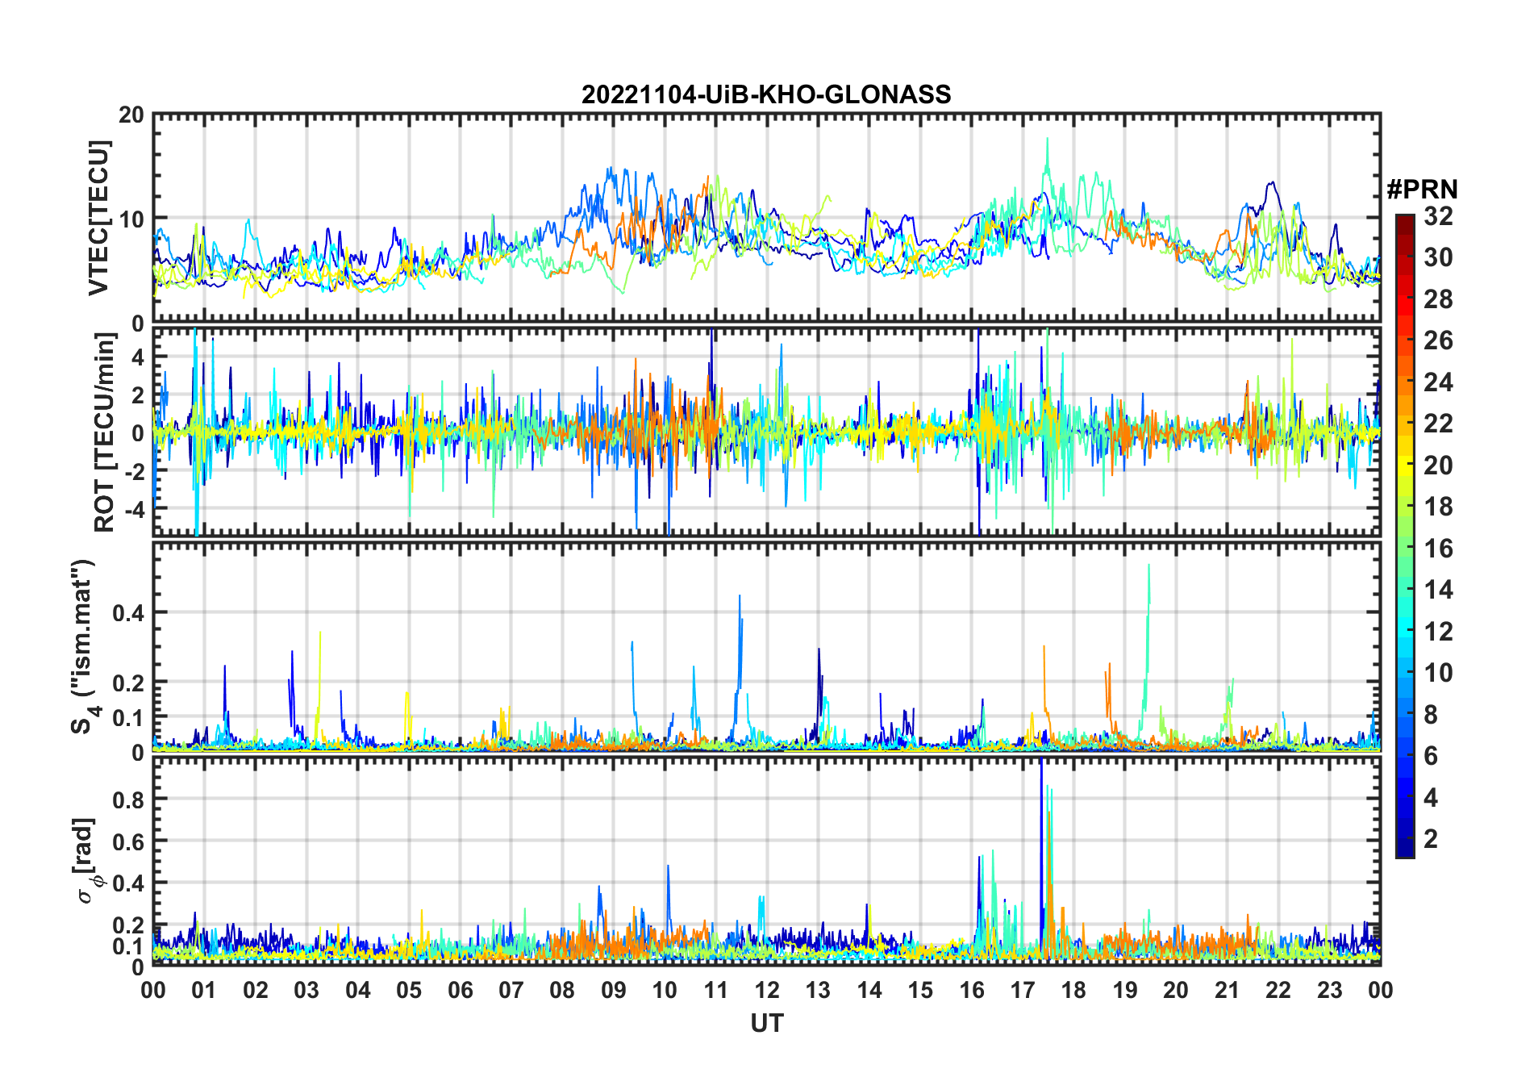Click the sigma phi axis tick label 0.8
The image size is (1534, 1073).
coord(128,800)
